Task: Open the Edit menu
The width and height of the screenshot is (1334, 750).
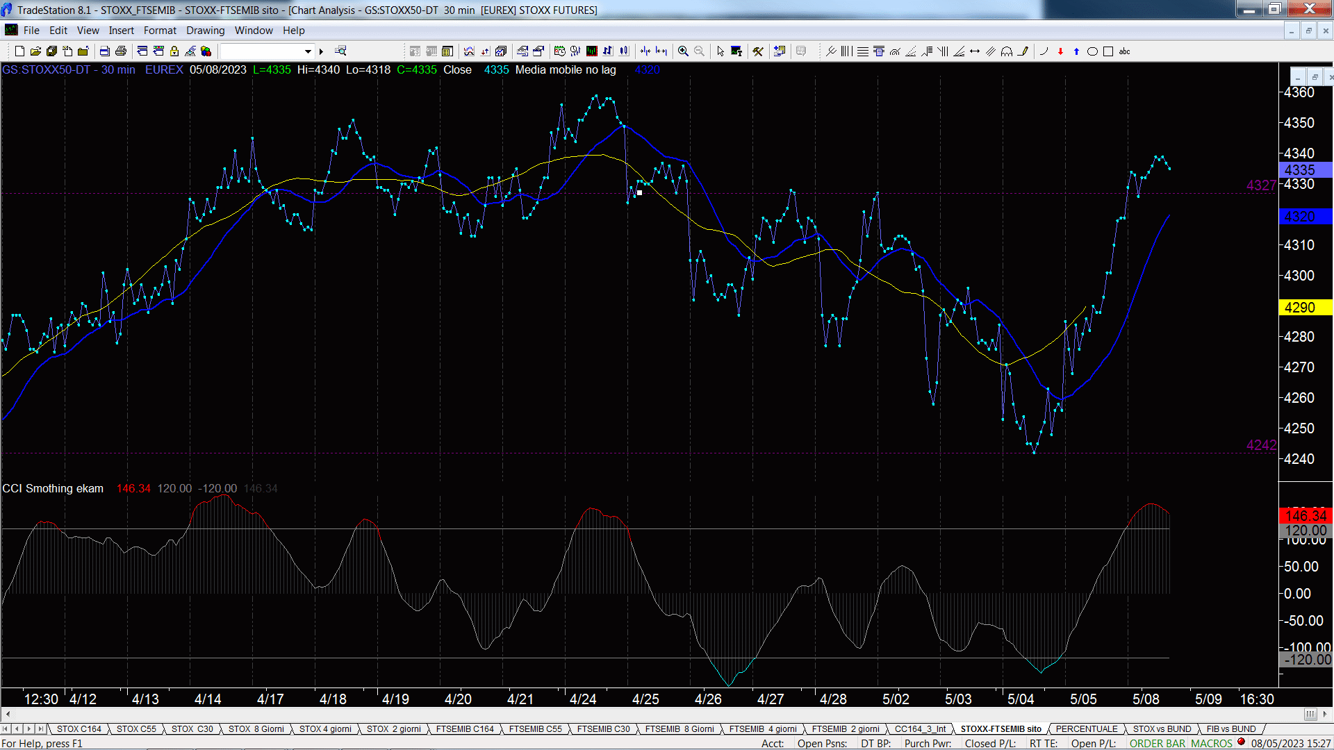Action: [x=58, y=31]
